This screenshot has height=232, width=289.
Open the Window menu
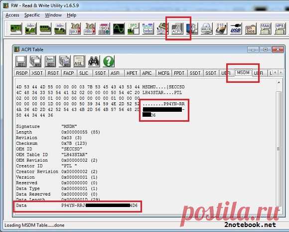(53, 15)
